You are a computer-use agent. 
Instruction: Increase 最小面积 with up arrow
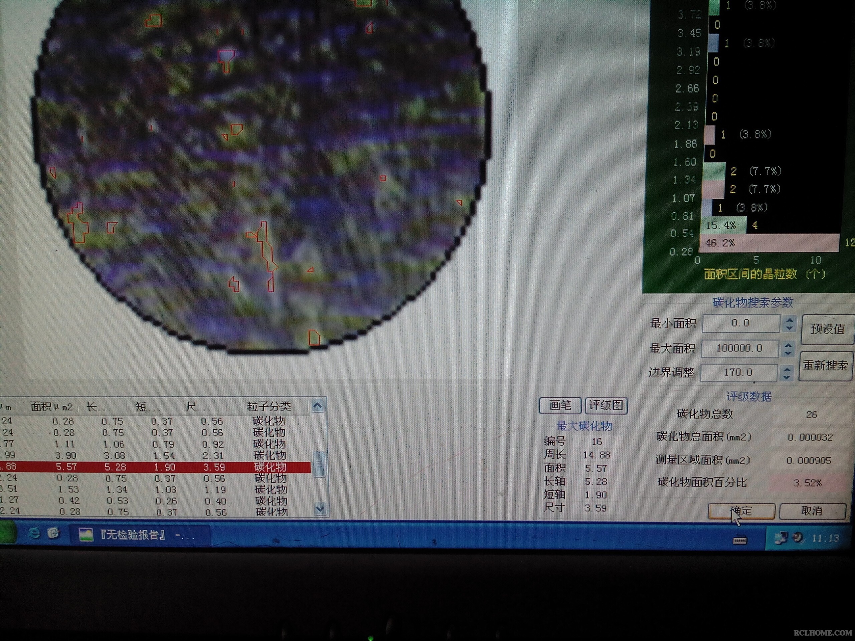point(789,320)
